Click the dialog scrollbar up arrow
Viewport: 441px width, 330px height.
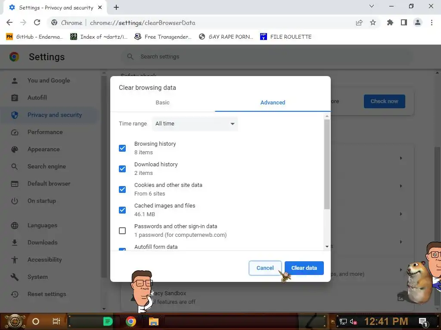coord(327,116)
